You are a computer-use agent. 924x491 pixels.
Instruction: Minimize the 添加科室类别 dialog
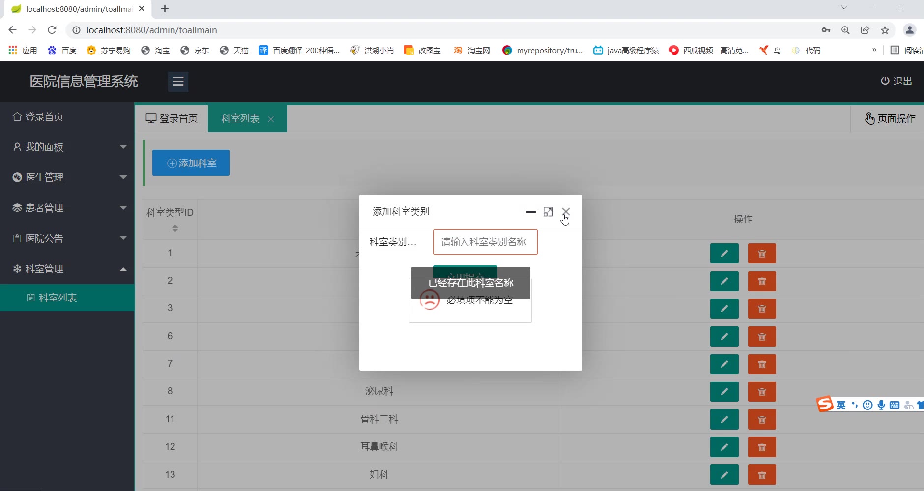click(x=531, y=212)
